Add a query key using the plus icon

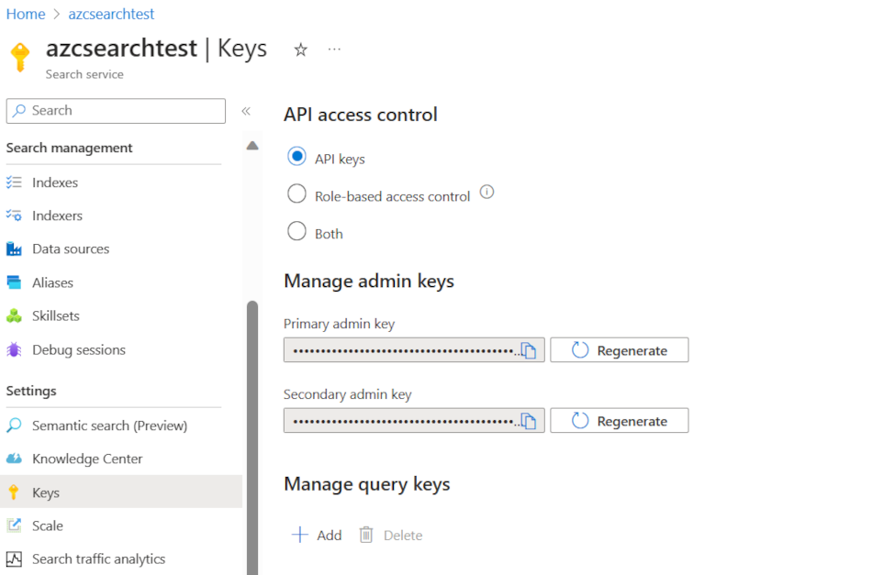tap(300, 535)
